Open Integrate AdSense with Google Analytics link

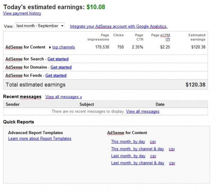point(118,27)
